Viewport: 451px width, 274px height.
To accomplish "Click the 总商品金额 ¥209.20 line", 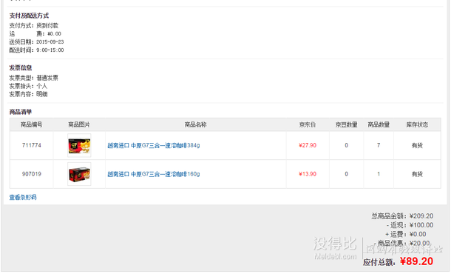I will pos(402,216).
